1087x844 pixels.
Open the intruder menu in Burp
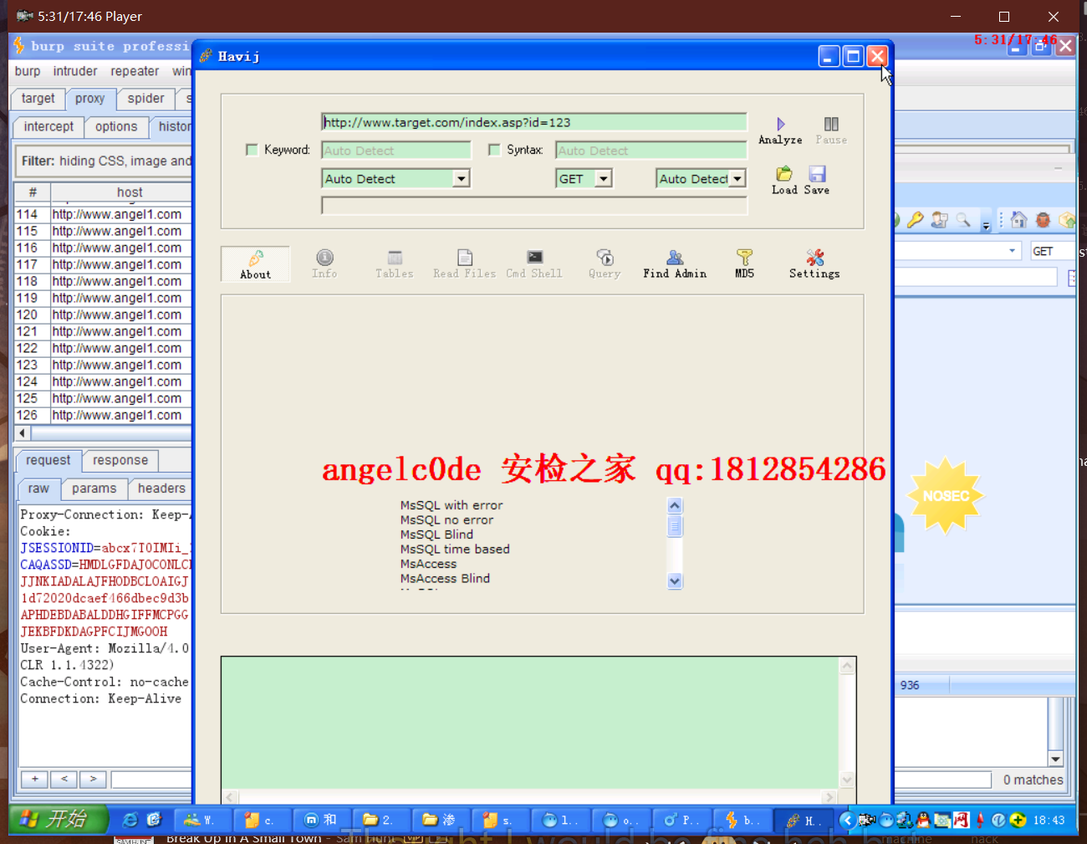click(x=75, y=71)
